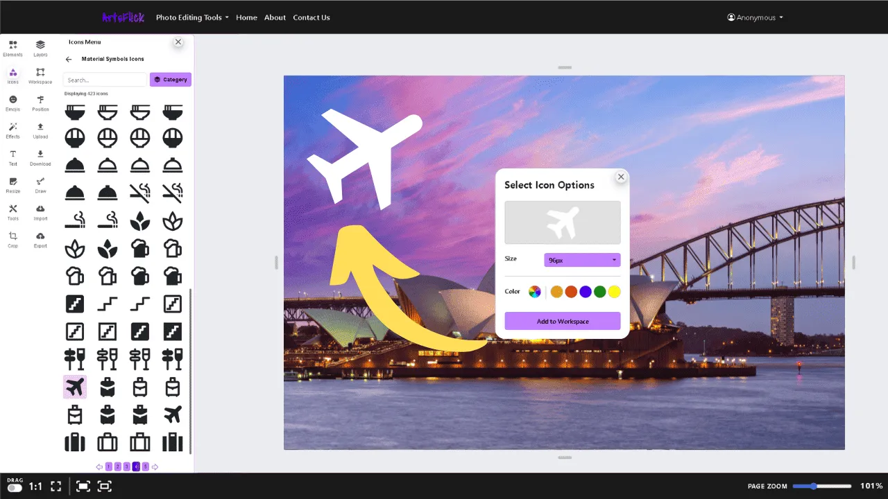Open the Effects panel in the sidebar
Viewport: 888px width, 499px height.
12,131
